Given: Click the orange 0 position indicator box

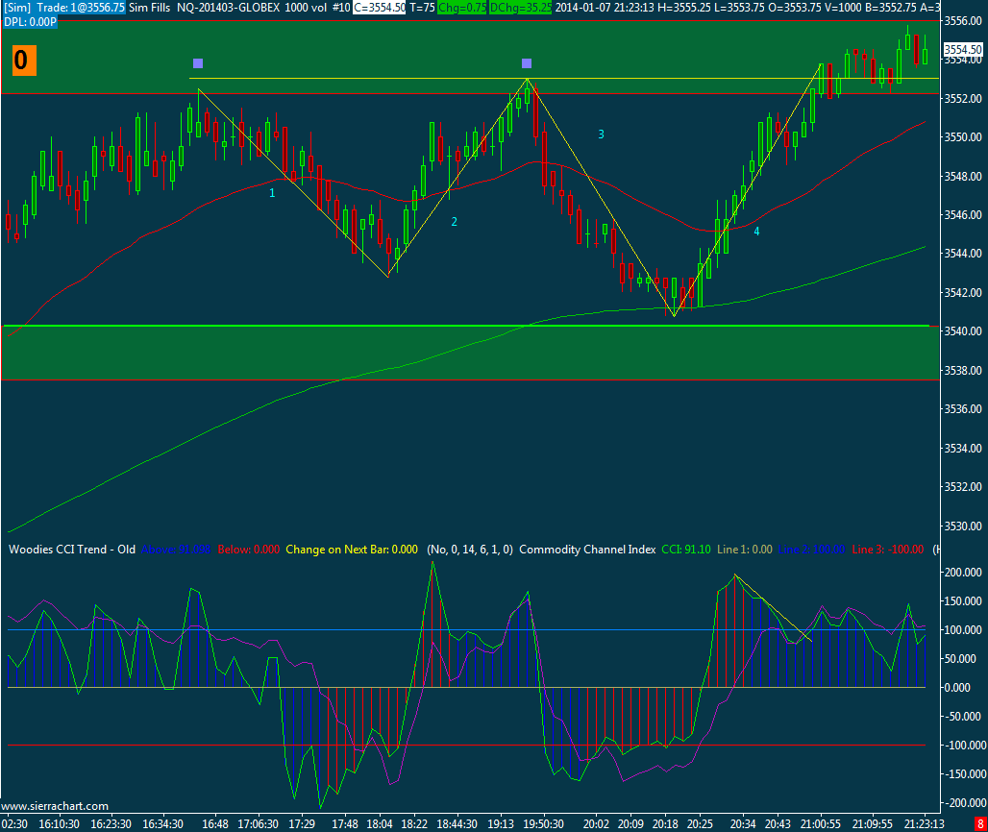Looking at the screenshot, I should pos(24,61).
